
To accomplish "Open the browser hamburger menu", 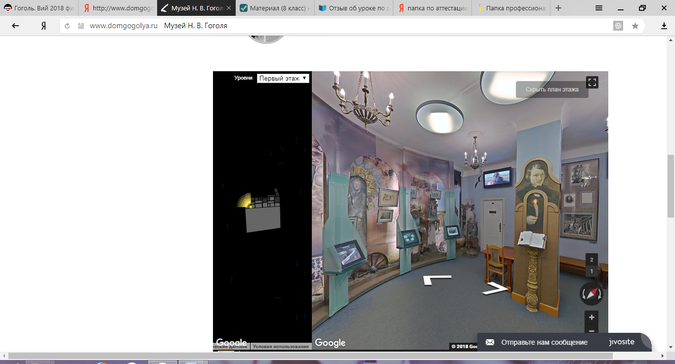I will pos(599,8).
